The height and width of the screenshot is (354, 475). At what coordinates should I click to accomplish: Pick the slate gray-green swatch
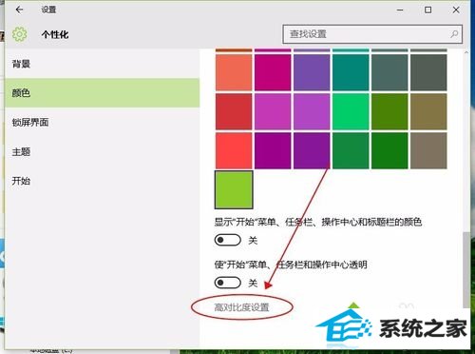click(x=389, y=72)
